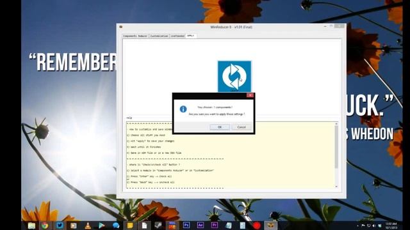Launch Photoshop from the taskbar
410x230 pixels.
tap(186, 225)
